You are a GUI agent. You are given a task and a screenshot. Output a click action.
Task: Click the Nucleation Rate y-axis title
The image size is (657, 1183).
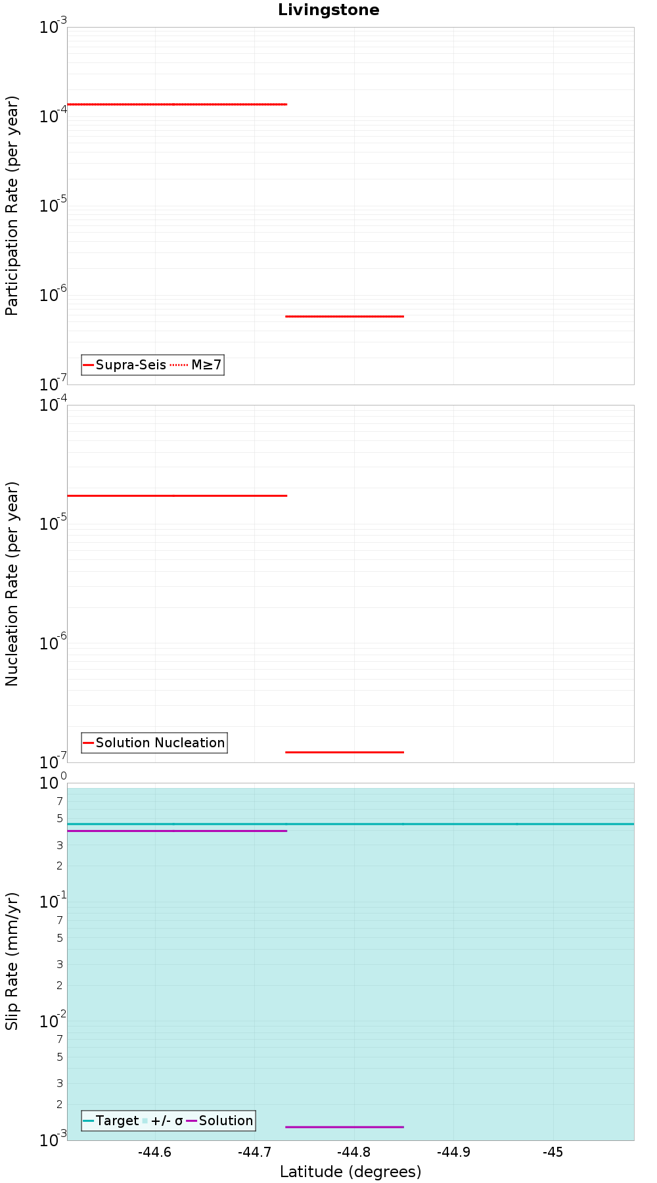tap(12, 584)
